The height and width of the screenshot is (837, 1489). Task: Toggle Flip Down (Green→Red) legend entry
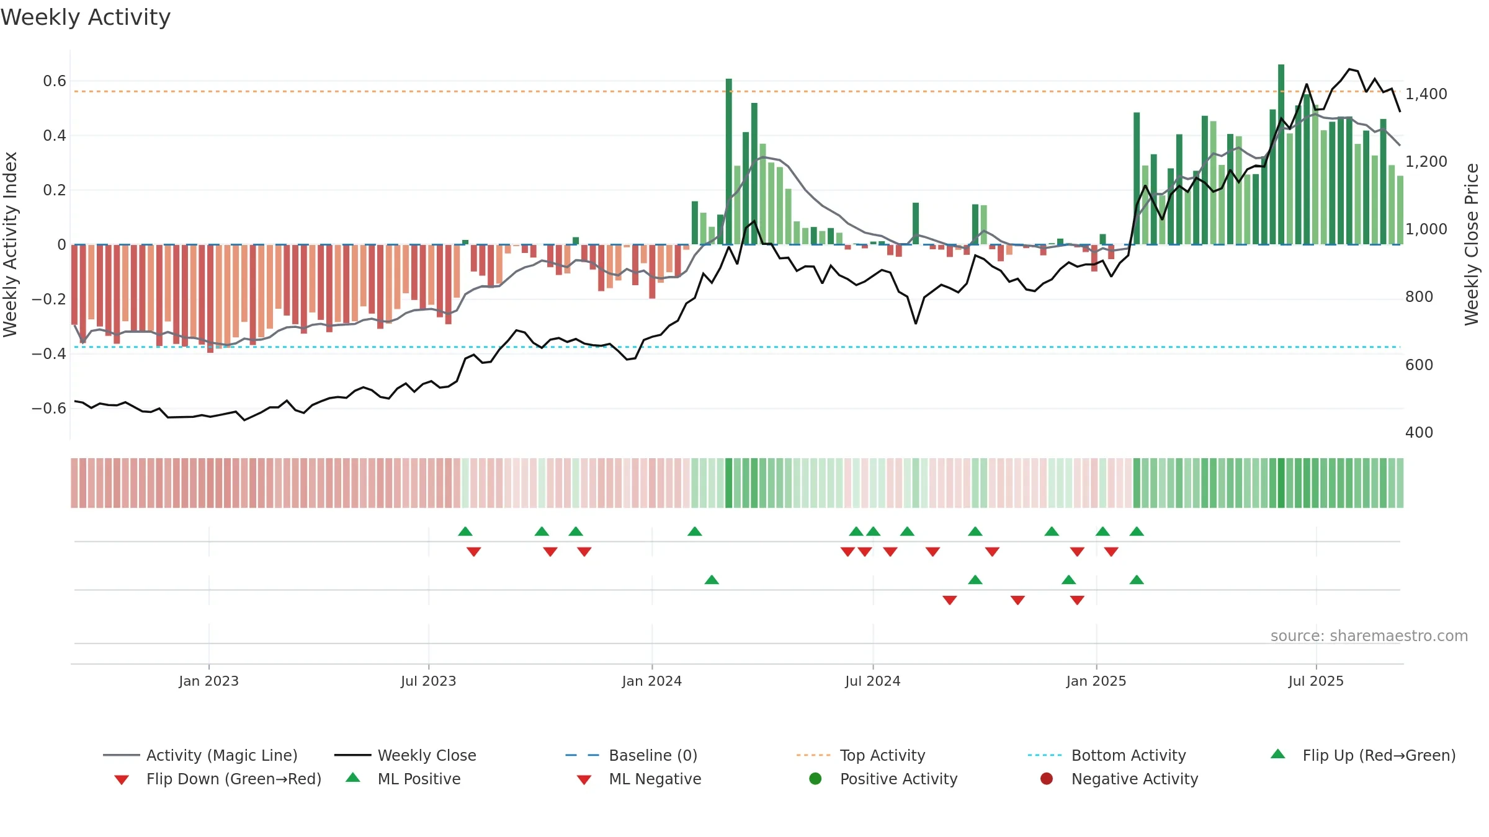[217, 779]
